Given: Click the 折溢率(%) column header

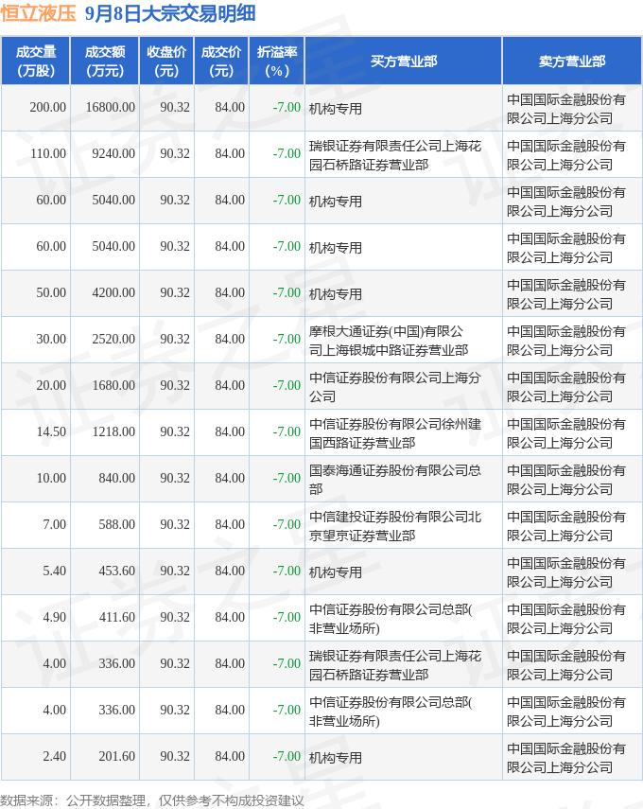Looking at the screenshot, I should [277, 61].
